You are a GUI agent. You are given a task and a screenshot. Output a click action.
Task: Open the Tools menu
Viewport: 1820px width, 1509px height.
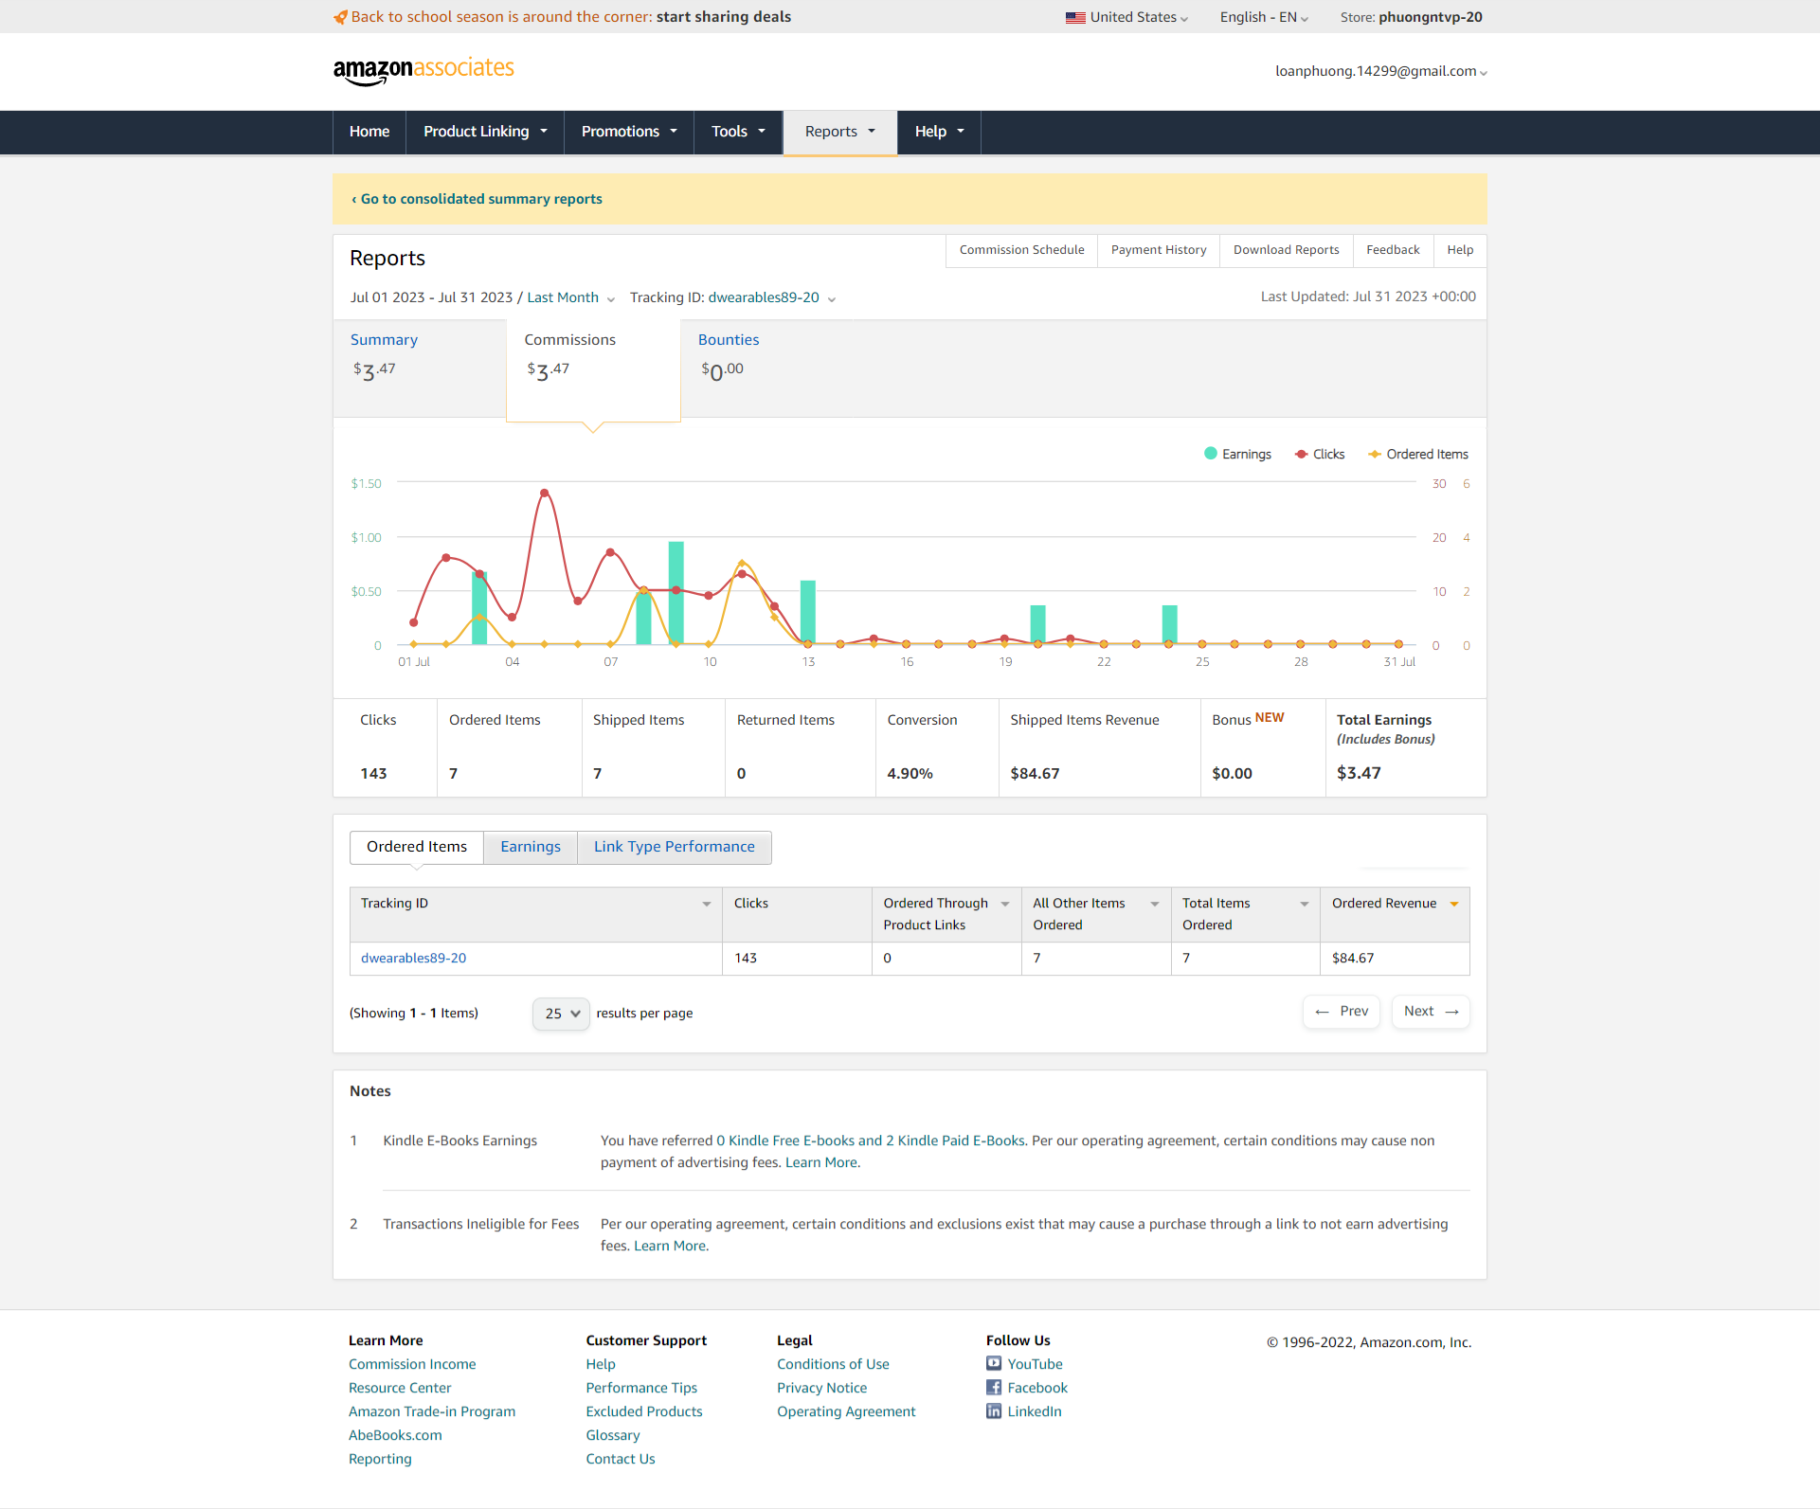[x=738, y=132]
